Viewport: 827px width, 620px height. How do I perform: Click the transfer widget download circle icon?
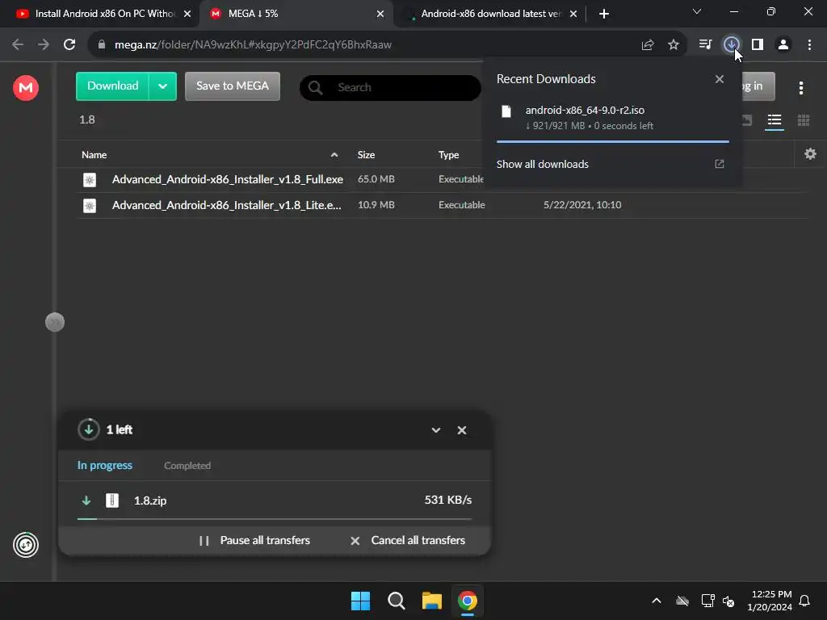click(89, 429)
